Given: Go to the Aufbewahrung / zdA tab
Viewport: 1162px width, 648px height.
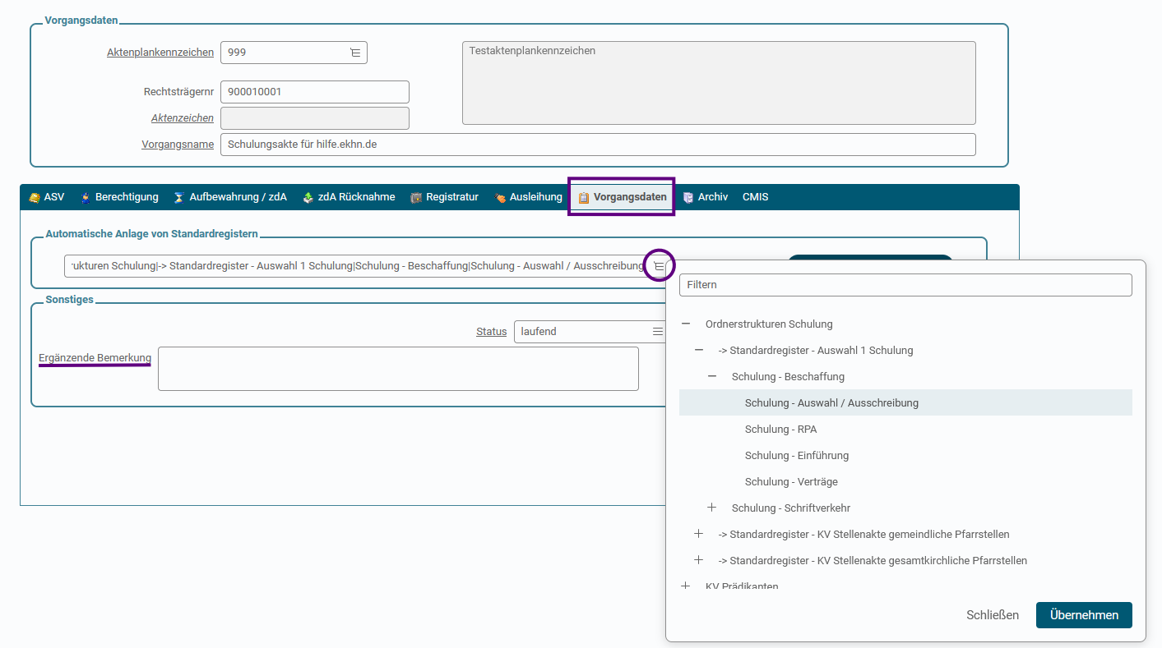Looking at the screenshot, I should tap(230, 197).
